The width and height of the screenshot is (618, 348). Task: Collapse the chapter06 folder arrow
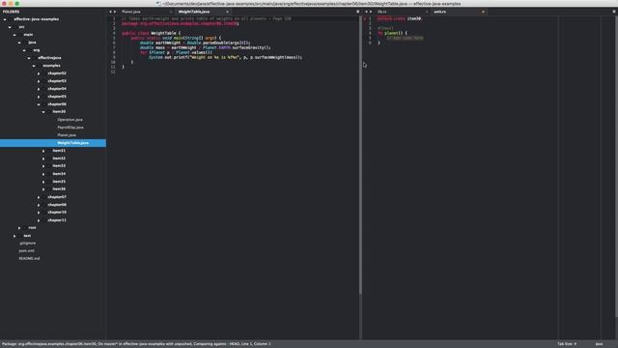pos(39,104)
